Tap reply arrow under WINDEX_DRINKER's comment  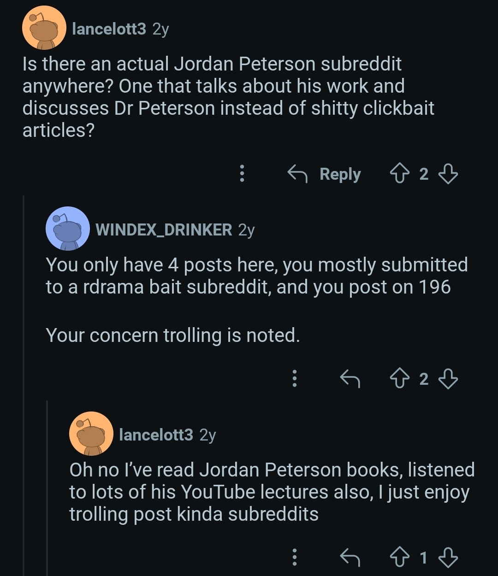tap(350, 379)
